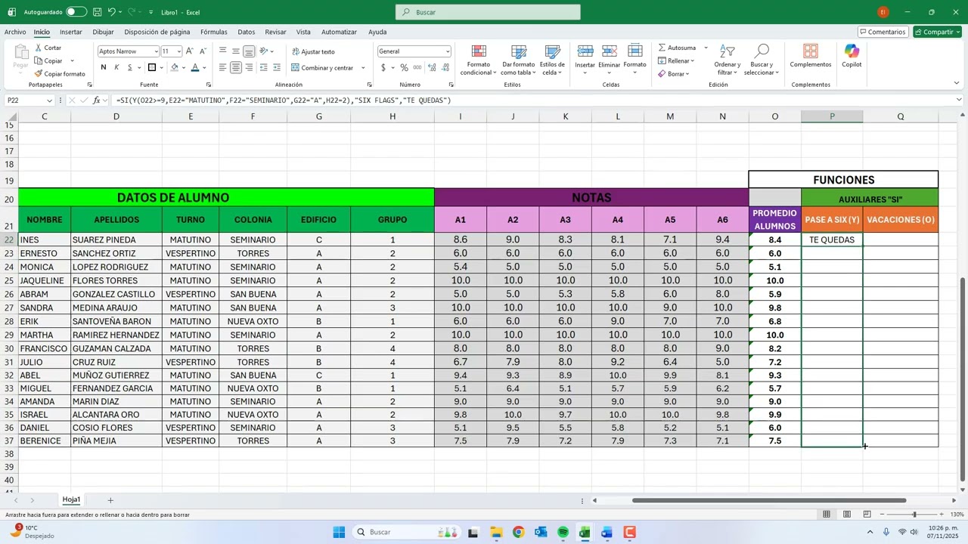968x544 pixels.
Task: Open the Insertar tab
Action: point(71,32)
